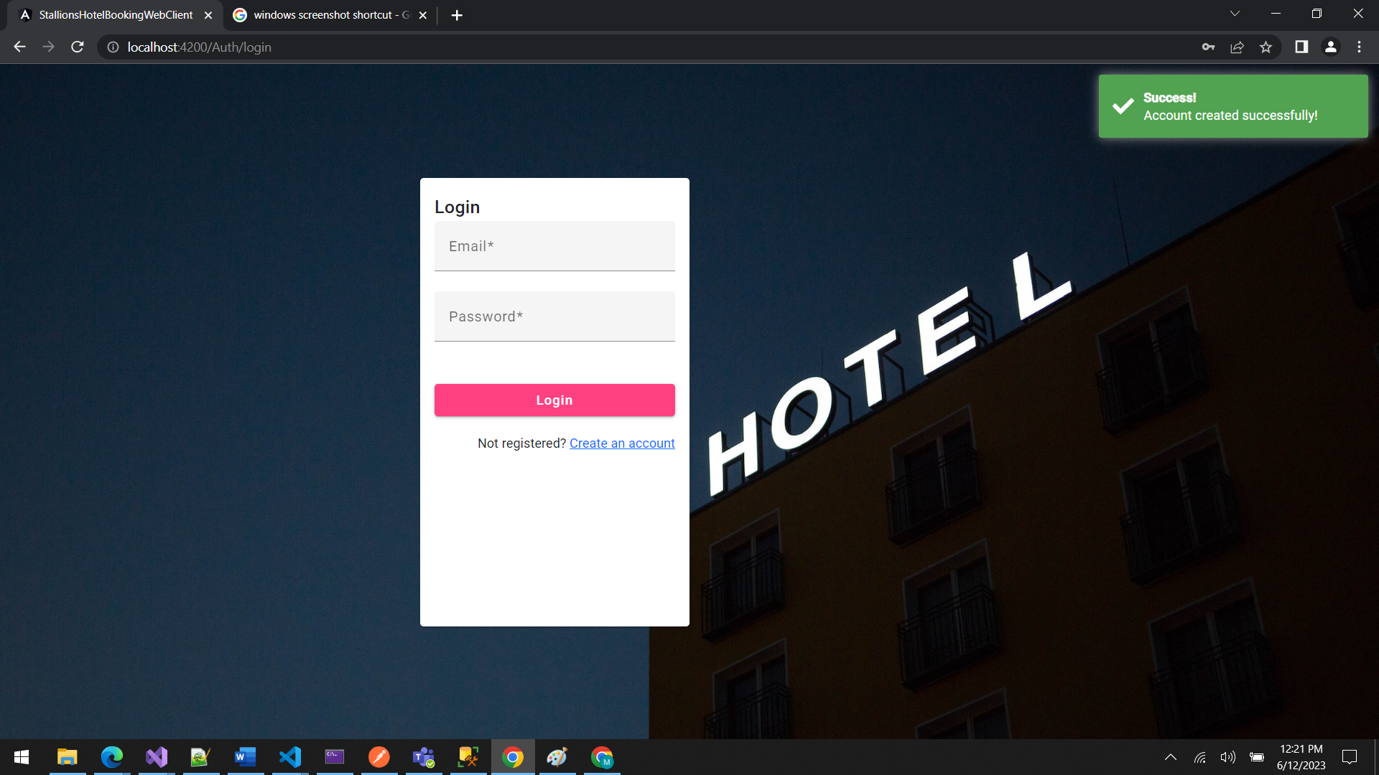Open Visual Studio Code from taskbar

pos(290,757)
